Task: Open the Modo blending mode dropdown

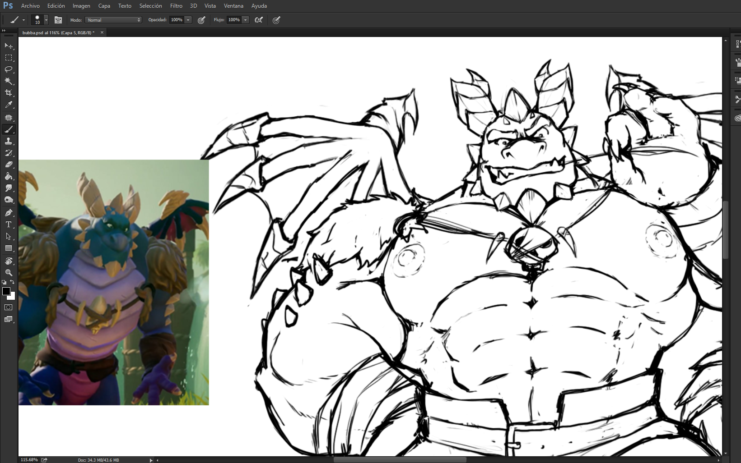Action: (x=113, y=20)
